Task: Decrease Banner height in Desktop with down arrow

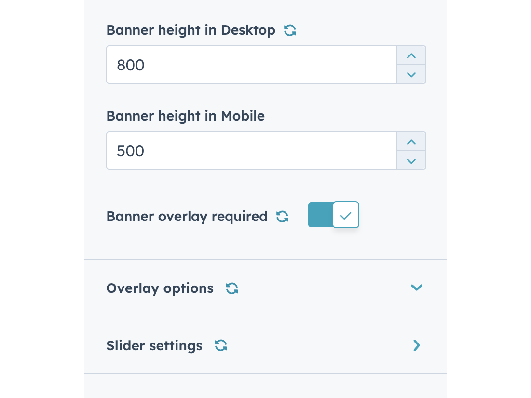Action: click(411, 74)
